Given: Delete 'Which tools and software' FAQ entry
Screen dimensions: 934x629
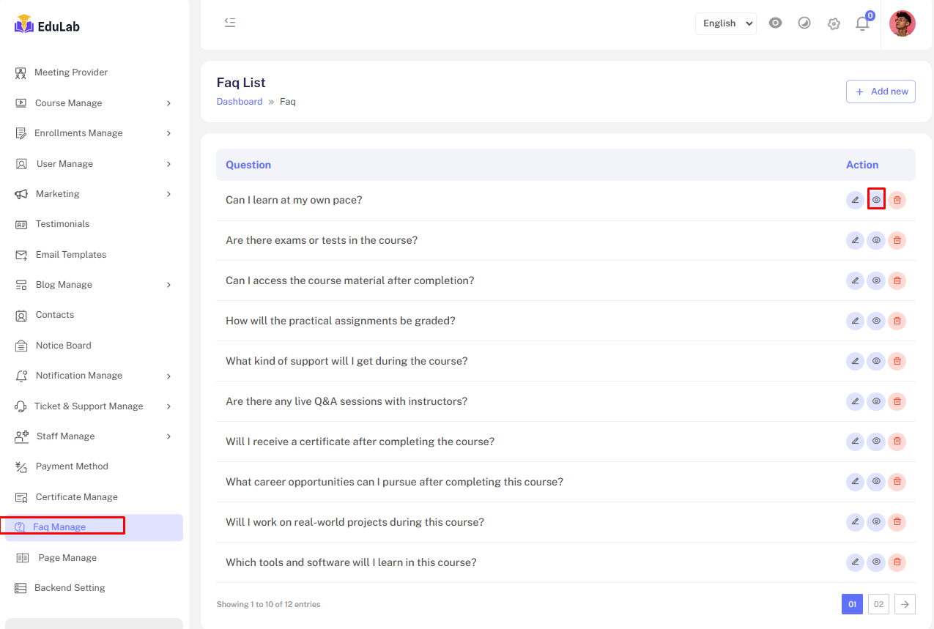Looking at the screenshot, I should [897, 562].
